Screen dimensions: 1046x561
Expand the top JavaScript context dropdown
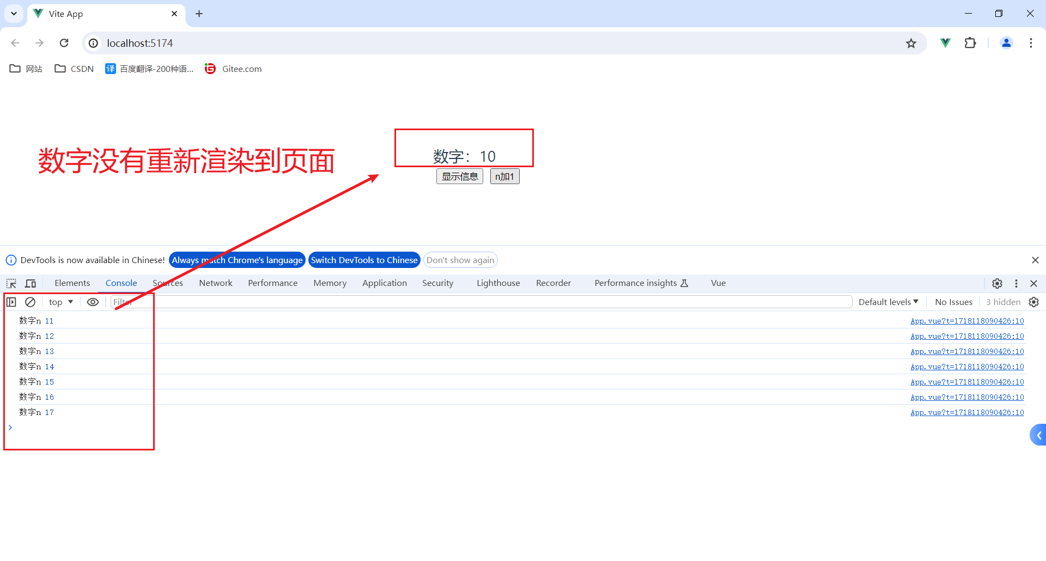coord(60,302)
